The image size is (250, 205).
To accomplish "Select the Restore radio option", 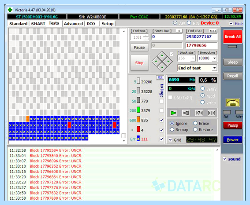I will (195, 129).
